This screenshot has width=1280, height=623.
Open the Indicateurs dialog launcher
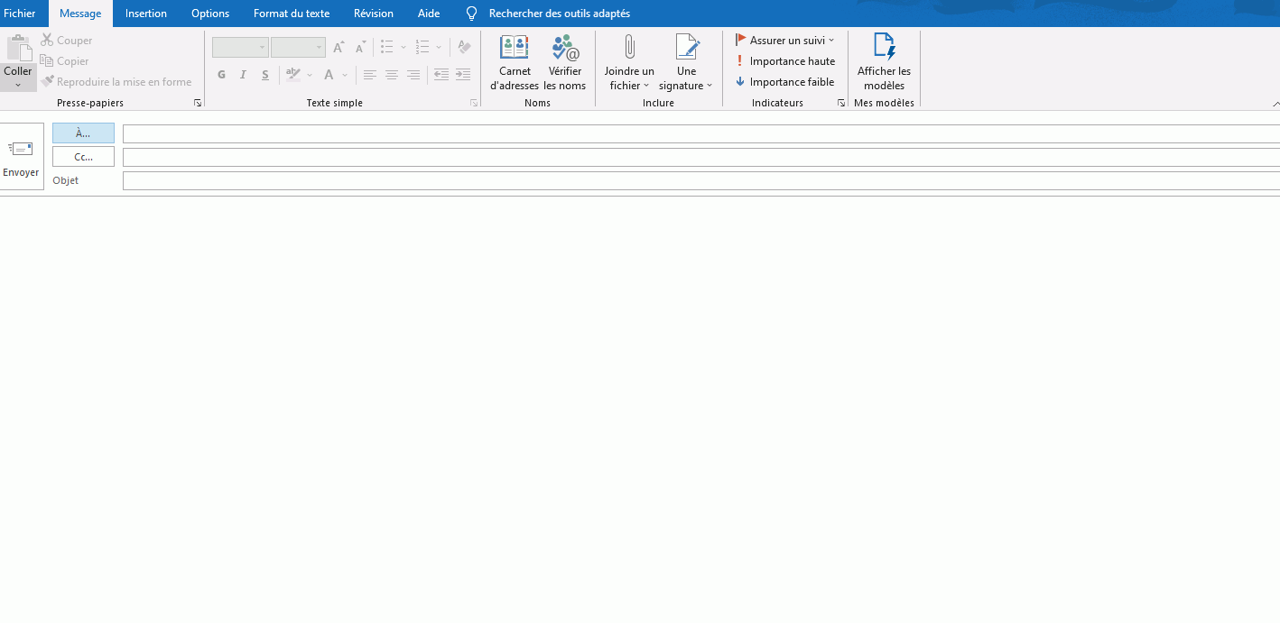click(x=841, y=104)
